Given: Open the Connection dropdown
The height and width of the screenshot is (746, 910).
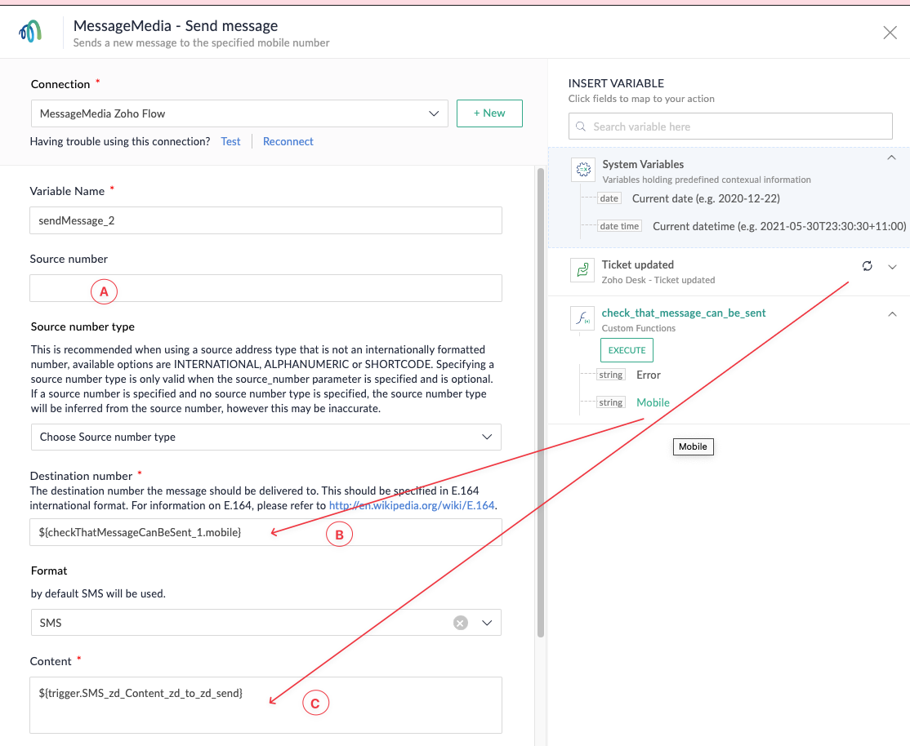Looking at the screenshot, I should click(x=239, y=113).
